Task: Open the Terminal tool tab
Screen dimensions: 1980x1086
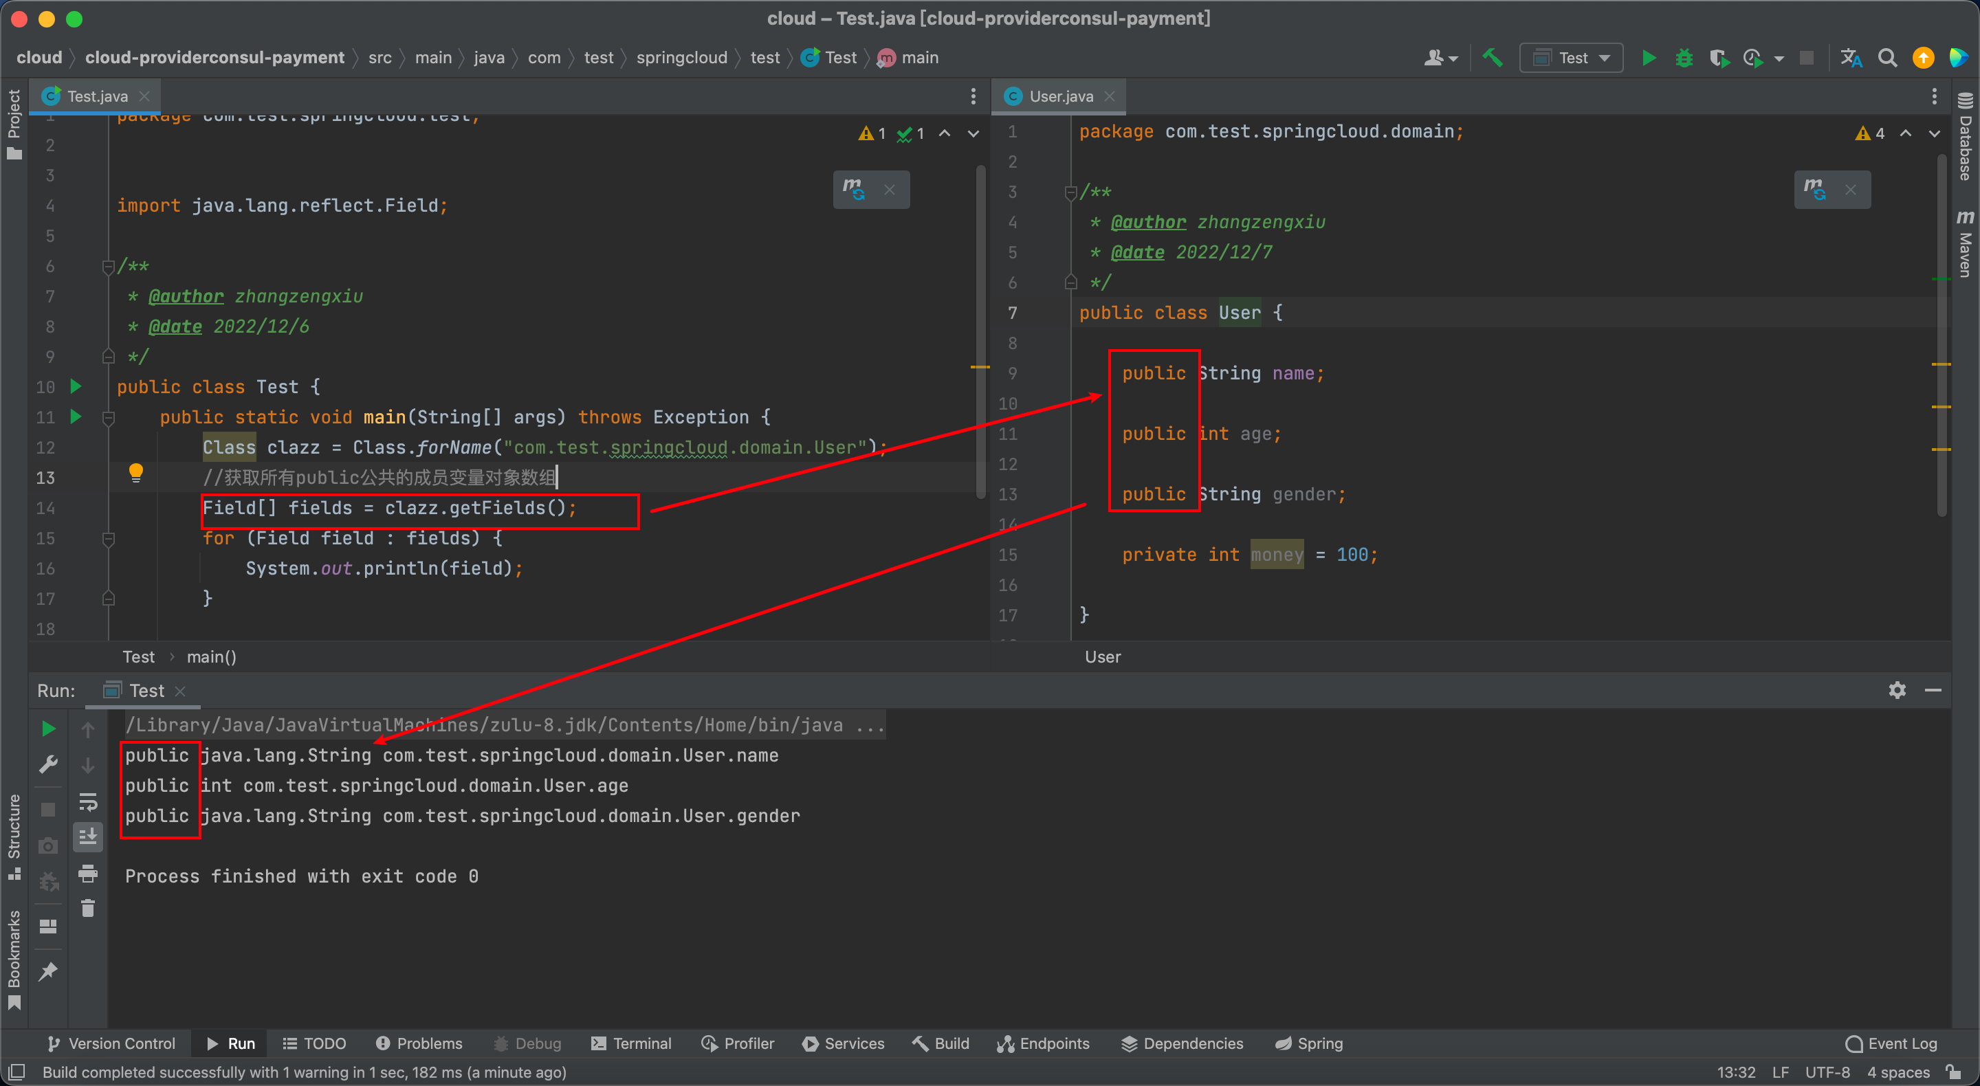Action: click(631, 1043)
